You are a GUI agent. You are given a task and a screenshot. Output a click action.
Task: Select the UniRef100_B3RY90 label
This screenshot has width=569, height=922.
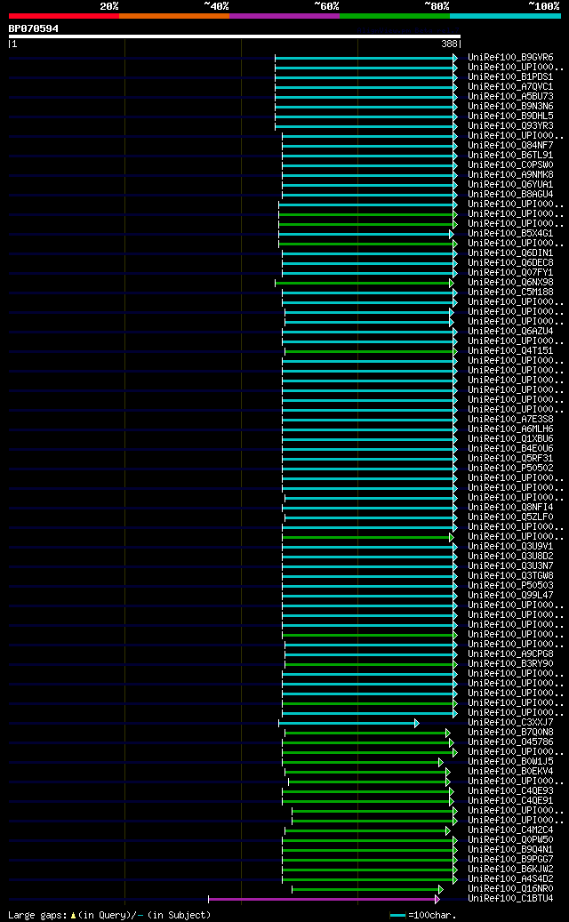point(510,664)
